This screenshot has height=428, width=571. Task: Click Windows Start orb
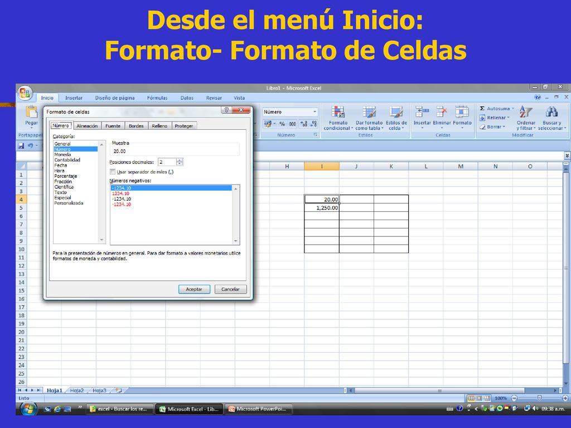pyautogui.click(x=28, y=408)
